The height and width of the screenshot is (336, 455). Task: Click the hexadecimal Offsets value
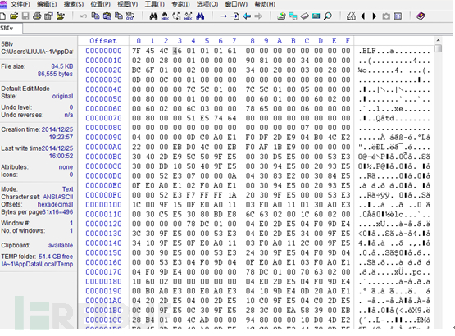[x=55, y=204]
